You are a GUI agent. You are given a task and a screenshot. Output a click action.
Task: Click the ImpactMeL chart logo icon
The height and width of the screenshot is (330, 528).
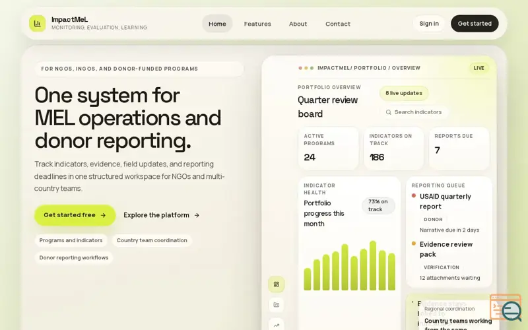(x=38, y=24)
